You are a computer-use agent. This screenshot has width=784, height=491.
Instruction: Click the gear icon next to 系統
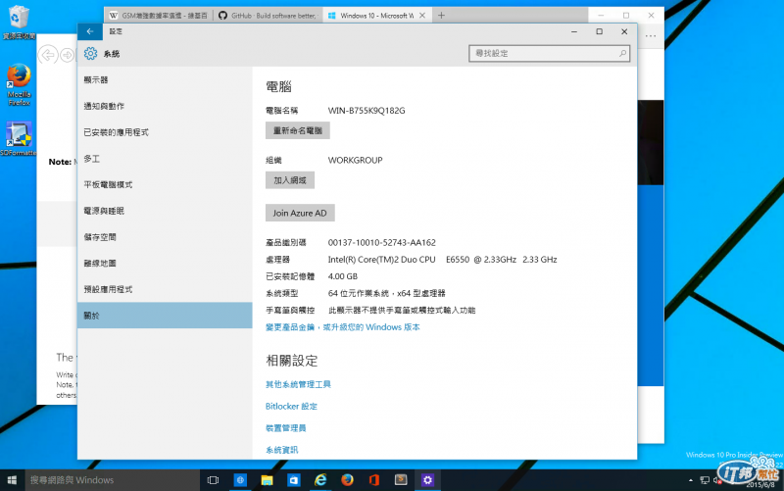[90, 54]
